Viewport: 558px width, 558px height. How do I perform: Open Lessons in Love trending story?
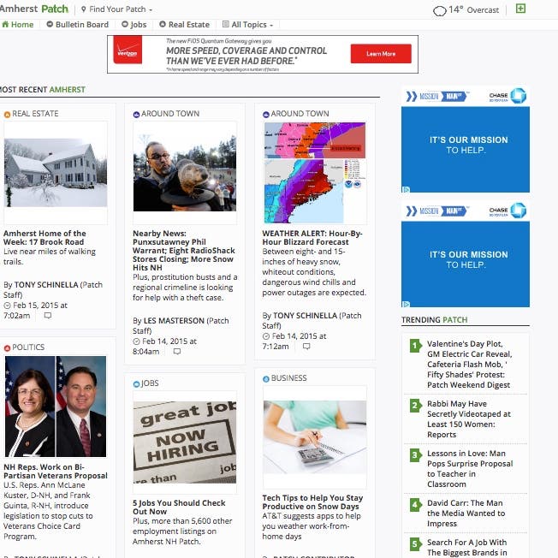[470, 469]
